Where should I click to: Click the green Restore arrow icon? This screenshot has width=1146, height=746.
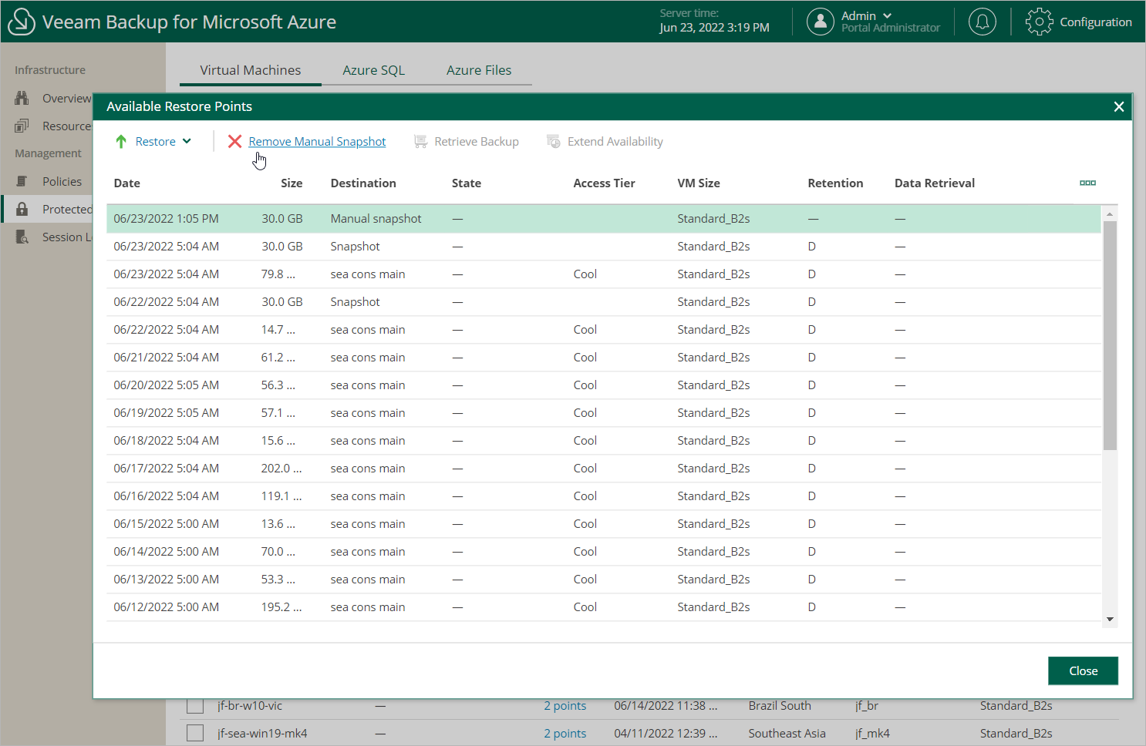(x=121, y=142)
